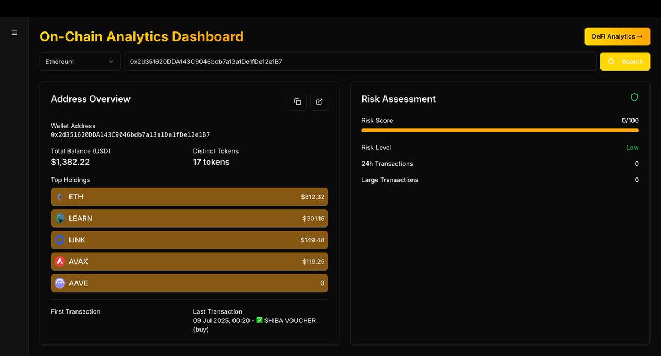Click the Risk Score progress bar
661x356 pixels.
[500, 131]
